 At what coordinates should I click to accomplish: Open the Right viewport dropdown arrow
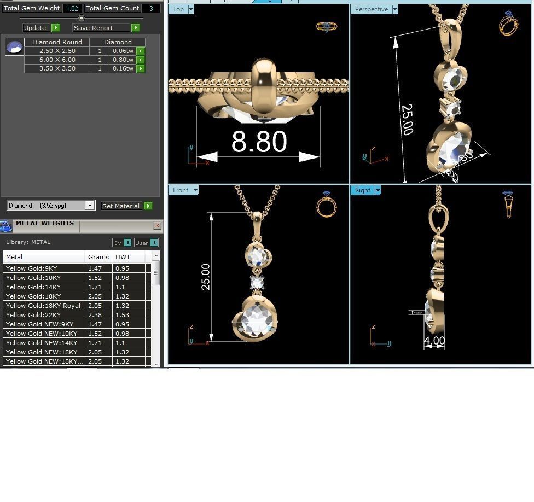[x=378, y=190]
